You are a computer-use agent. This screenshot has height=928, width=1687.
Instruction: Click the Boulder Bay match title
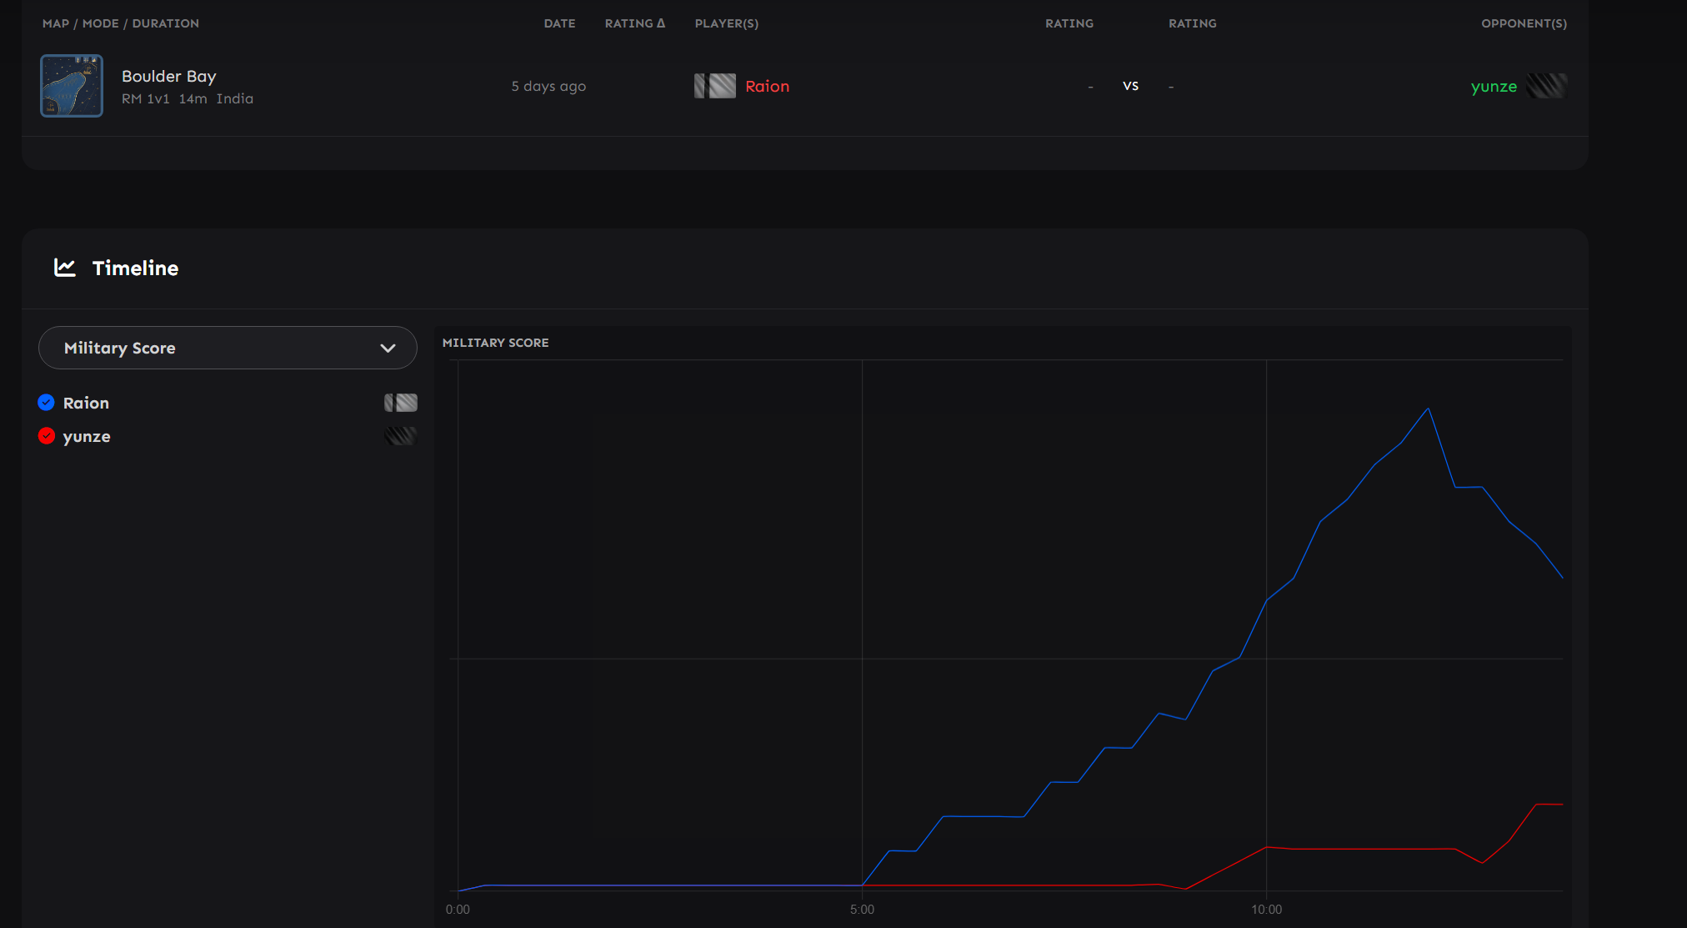coord(169,76)
